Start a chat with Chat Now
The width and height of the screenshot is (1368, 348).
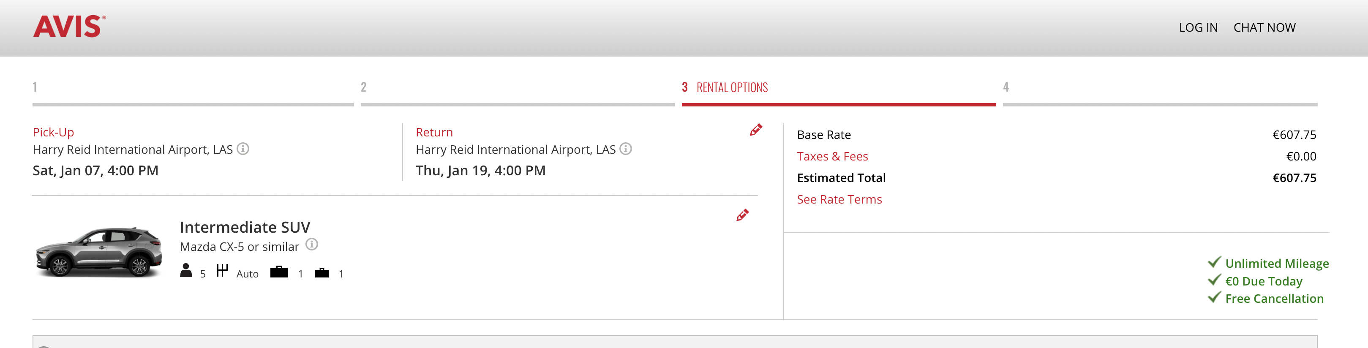click(1264, 27)
